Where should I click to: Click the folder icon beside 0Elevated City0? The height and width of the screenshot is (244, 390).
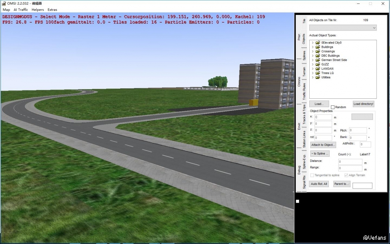(x=318, y=43)
